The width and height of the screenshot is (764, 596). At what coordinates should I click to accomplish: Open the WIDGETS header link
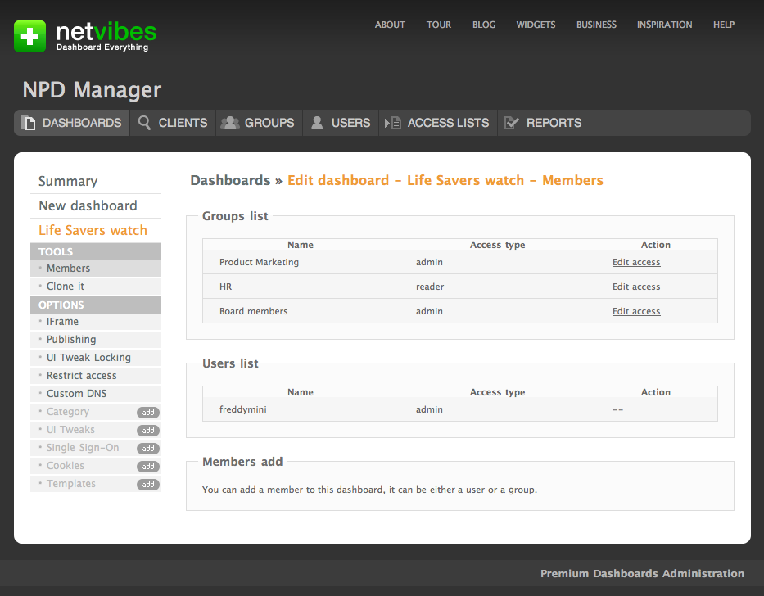(536, 25)
